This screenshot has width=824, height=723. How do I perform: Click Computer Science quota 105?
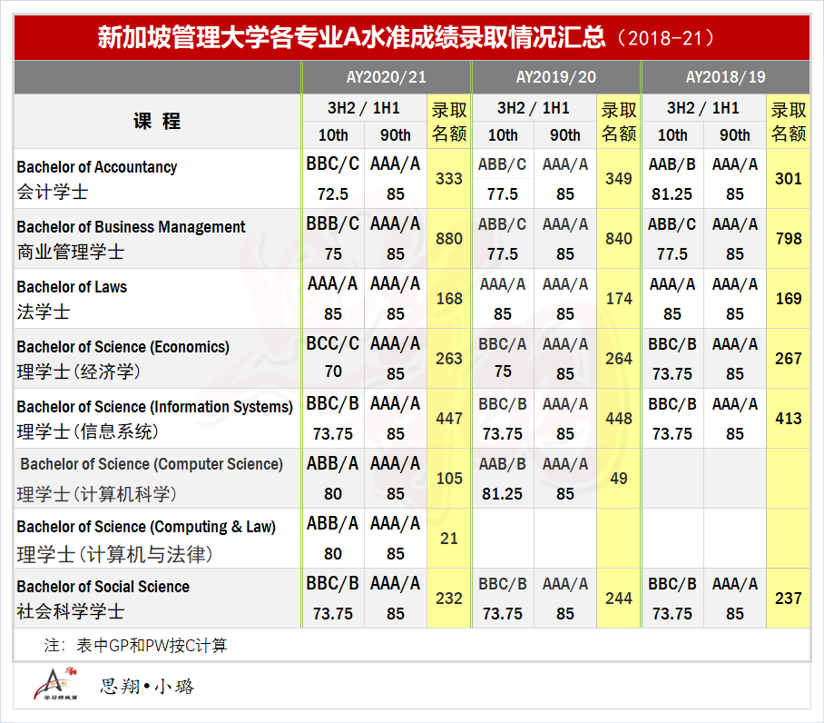(x=449, y=479)
